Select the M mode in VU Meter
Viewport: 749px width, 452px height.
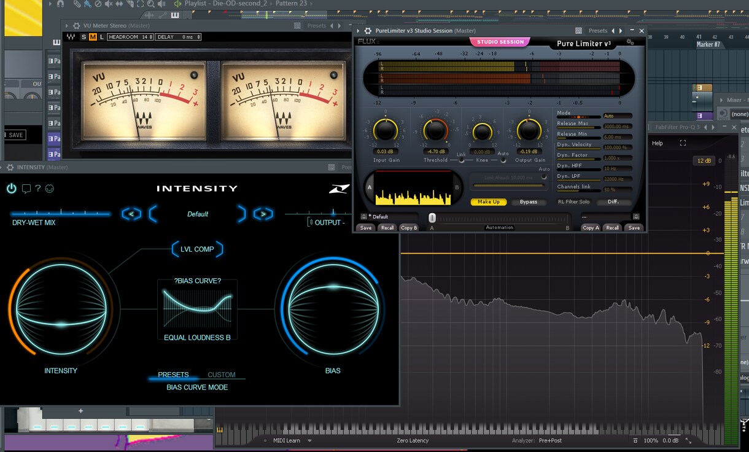93,37
